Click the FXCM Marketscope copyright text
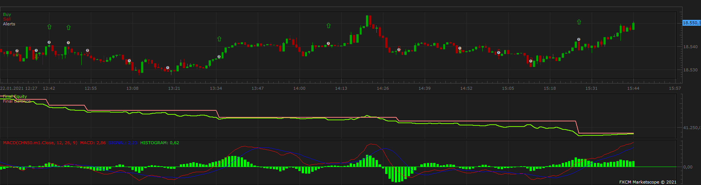Image resolution: width=701 pixels, height=185 pixels. pyautogui.click(x=648, y=182)
